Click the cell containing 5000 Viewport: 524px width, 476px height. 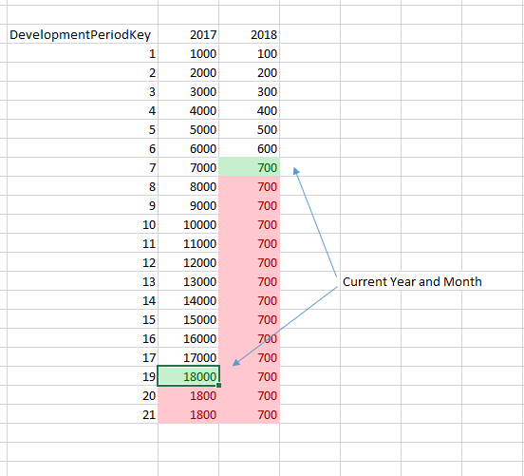click(189, 129)
